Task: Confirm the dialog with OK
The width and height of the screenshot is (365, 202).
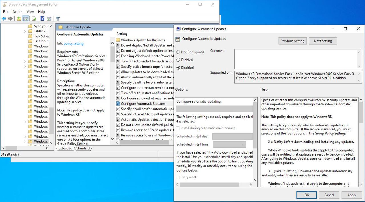Action: 307,195
